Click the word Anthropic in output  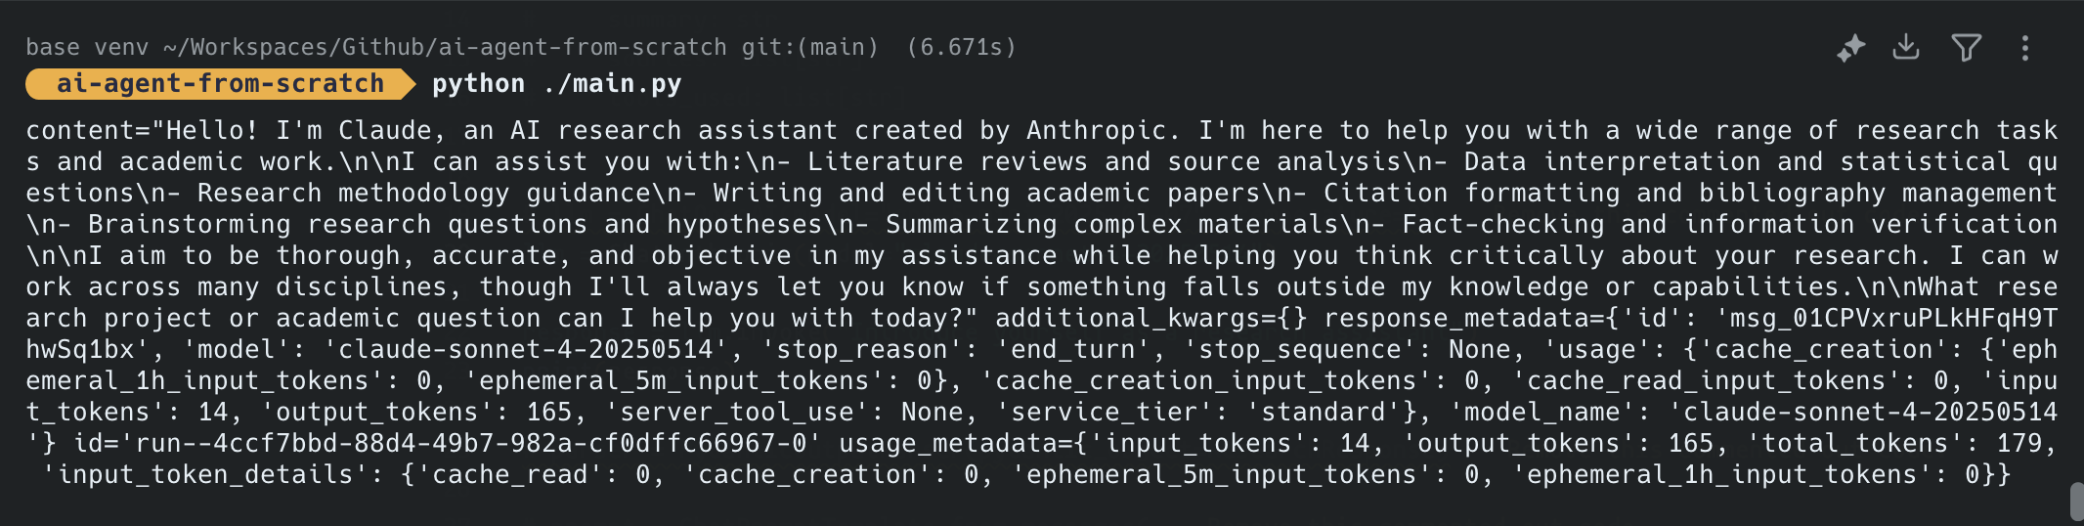[1097, 130]
